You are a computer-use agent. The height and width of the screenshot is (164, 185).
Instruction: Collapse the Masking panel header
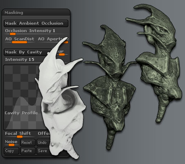point(36,13)
